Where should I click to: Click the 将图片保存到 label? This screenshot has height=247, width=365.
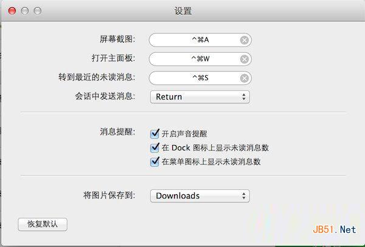109,195
